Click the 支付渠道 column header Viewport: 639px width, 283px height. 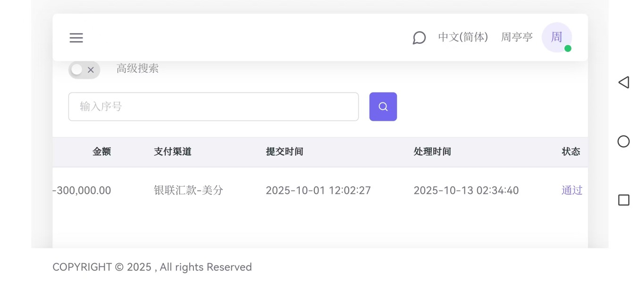click(172, 151)
